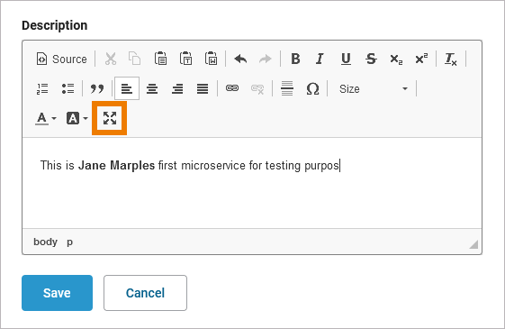This screenshot has height=329, width=505.
Task: Click the Cancel button
Action: click(145, 293)
